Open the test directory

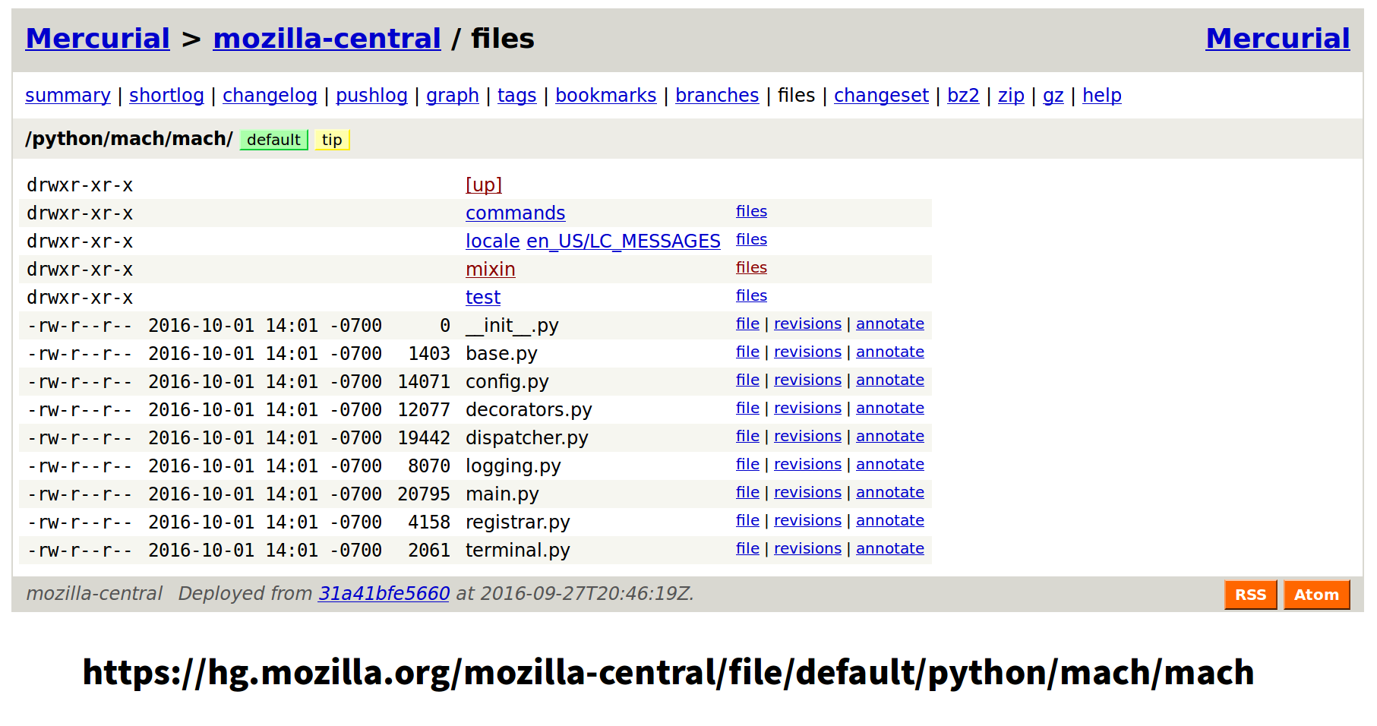pos(483,298)
